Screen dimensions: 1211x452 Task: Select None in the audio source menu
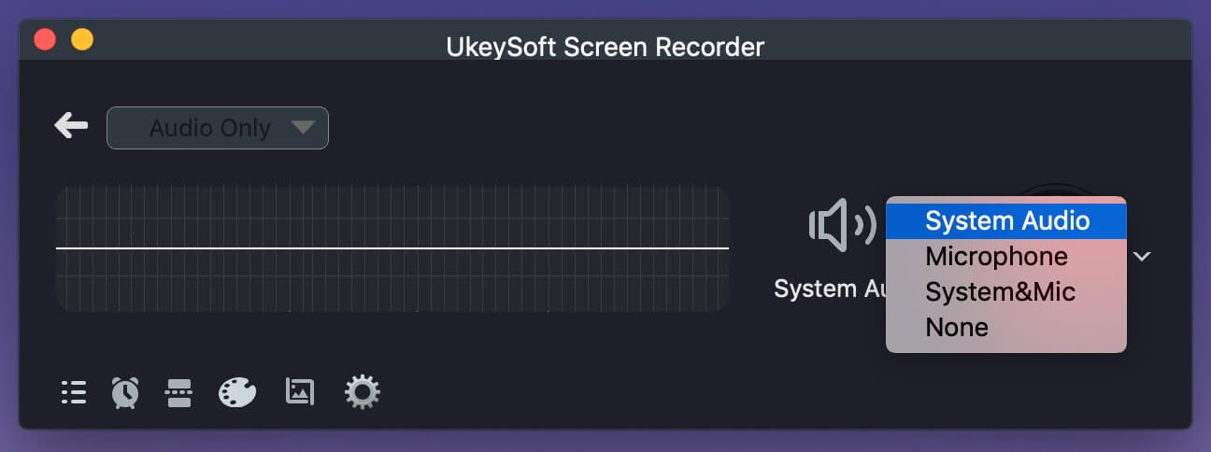pyautogui.click(x=957, y=327)
